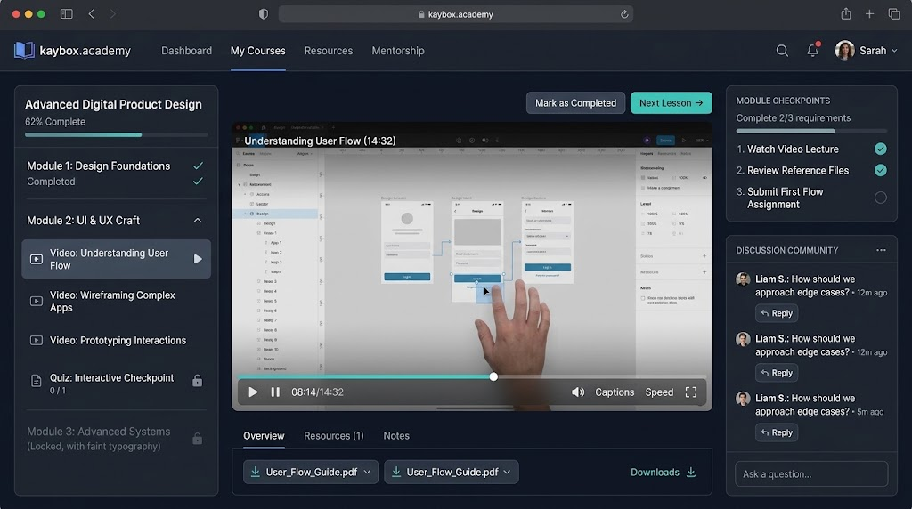This screenshot has width=912, height=509.
Task: Click video icon beside Prototyping Interactions
Action: (36, 341)
